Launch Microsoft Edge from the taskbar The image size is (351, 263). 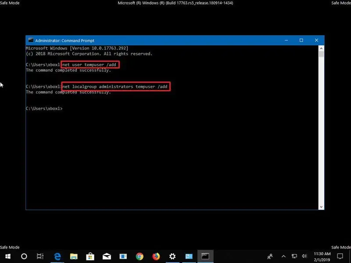(57, 256)
